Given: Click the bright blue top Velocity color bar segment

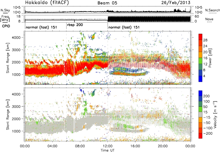Looking at the screenshot, I should [x=200, y=93].
